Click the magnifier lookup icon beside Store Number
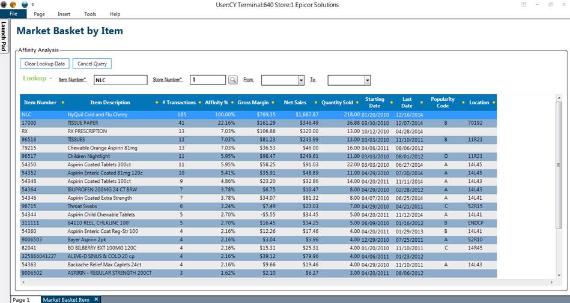 pyautogui.click(x=233, y=80)
